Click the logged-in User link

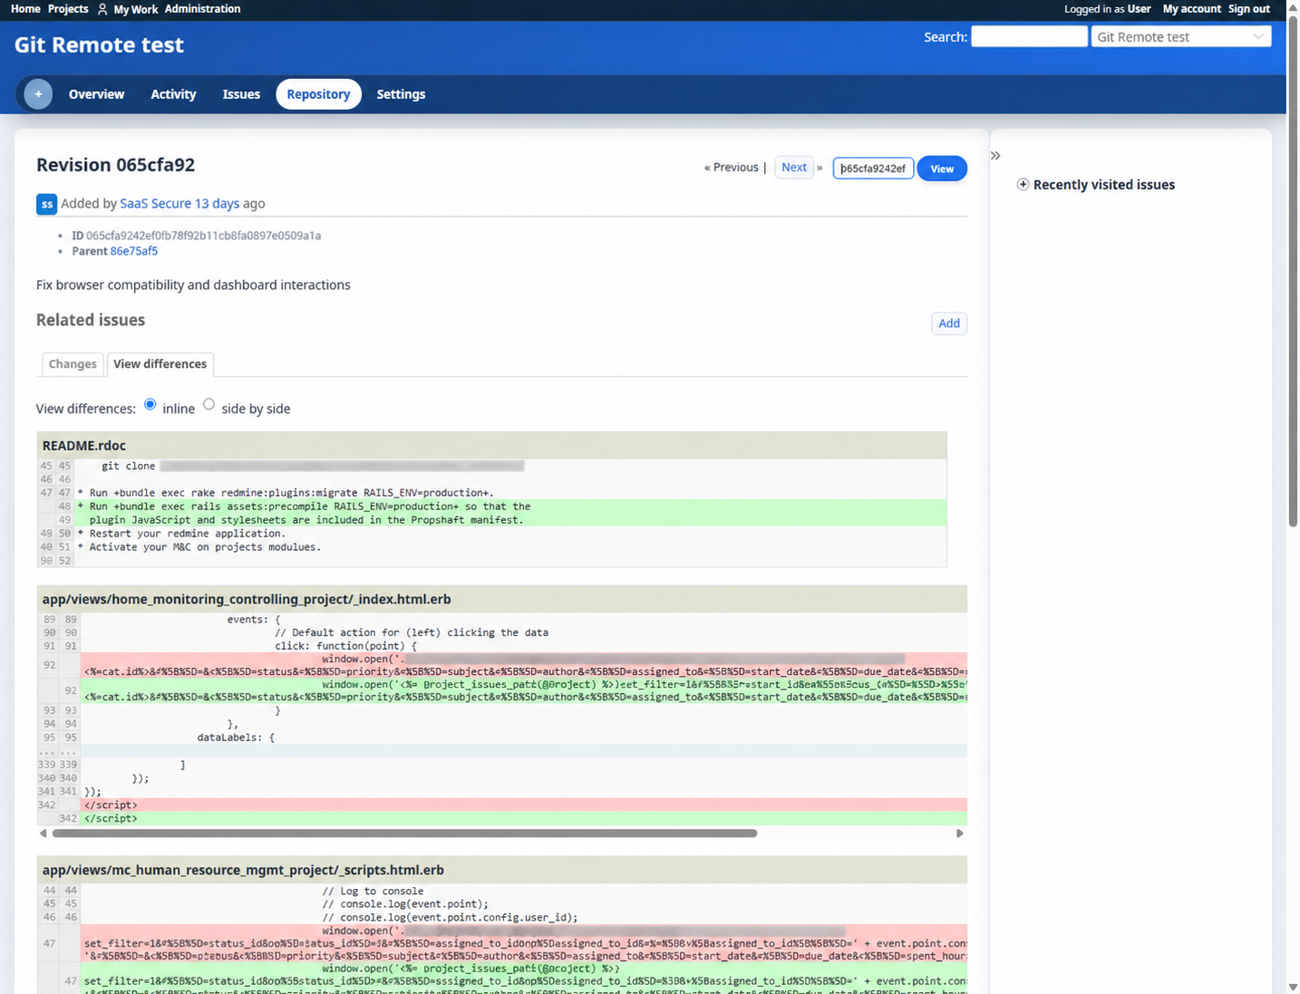click(x=1139, y=9)
